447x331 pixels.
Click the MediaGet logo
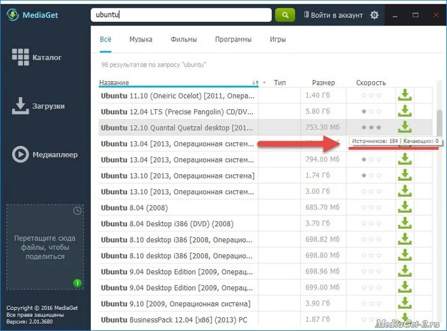tap(33, 15)
